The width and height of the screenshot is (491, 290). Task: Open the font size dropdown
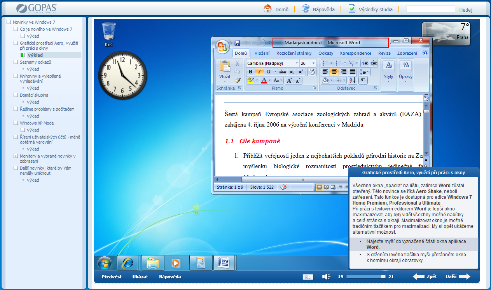[x=313, y=63]
